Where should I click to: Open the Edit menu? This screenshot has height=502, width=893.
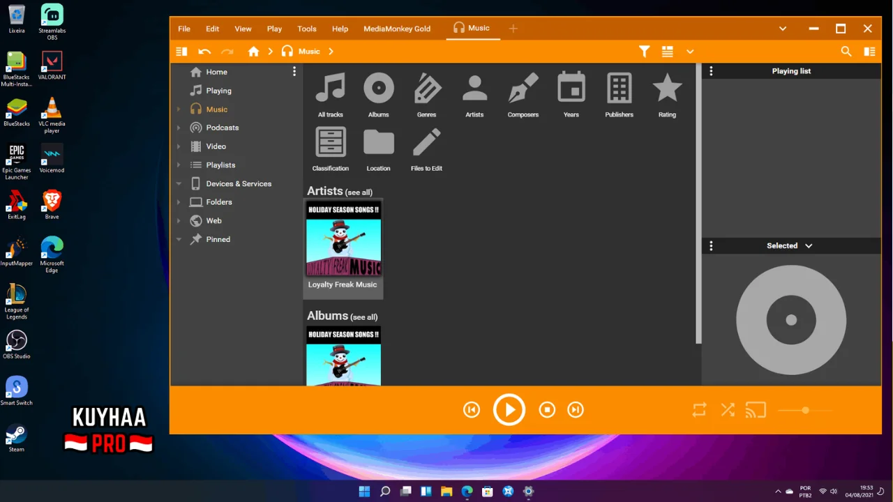[x=212, y=29]
